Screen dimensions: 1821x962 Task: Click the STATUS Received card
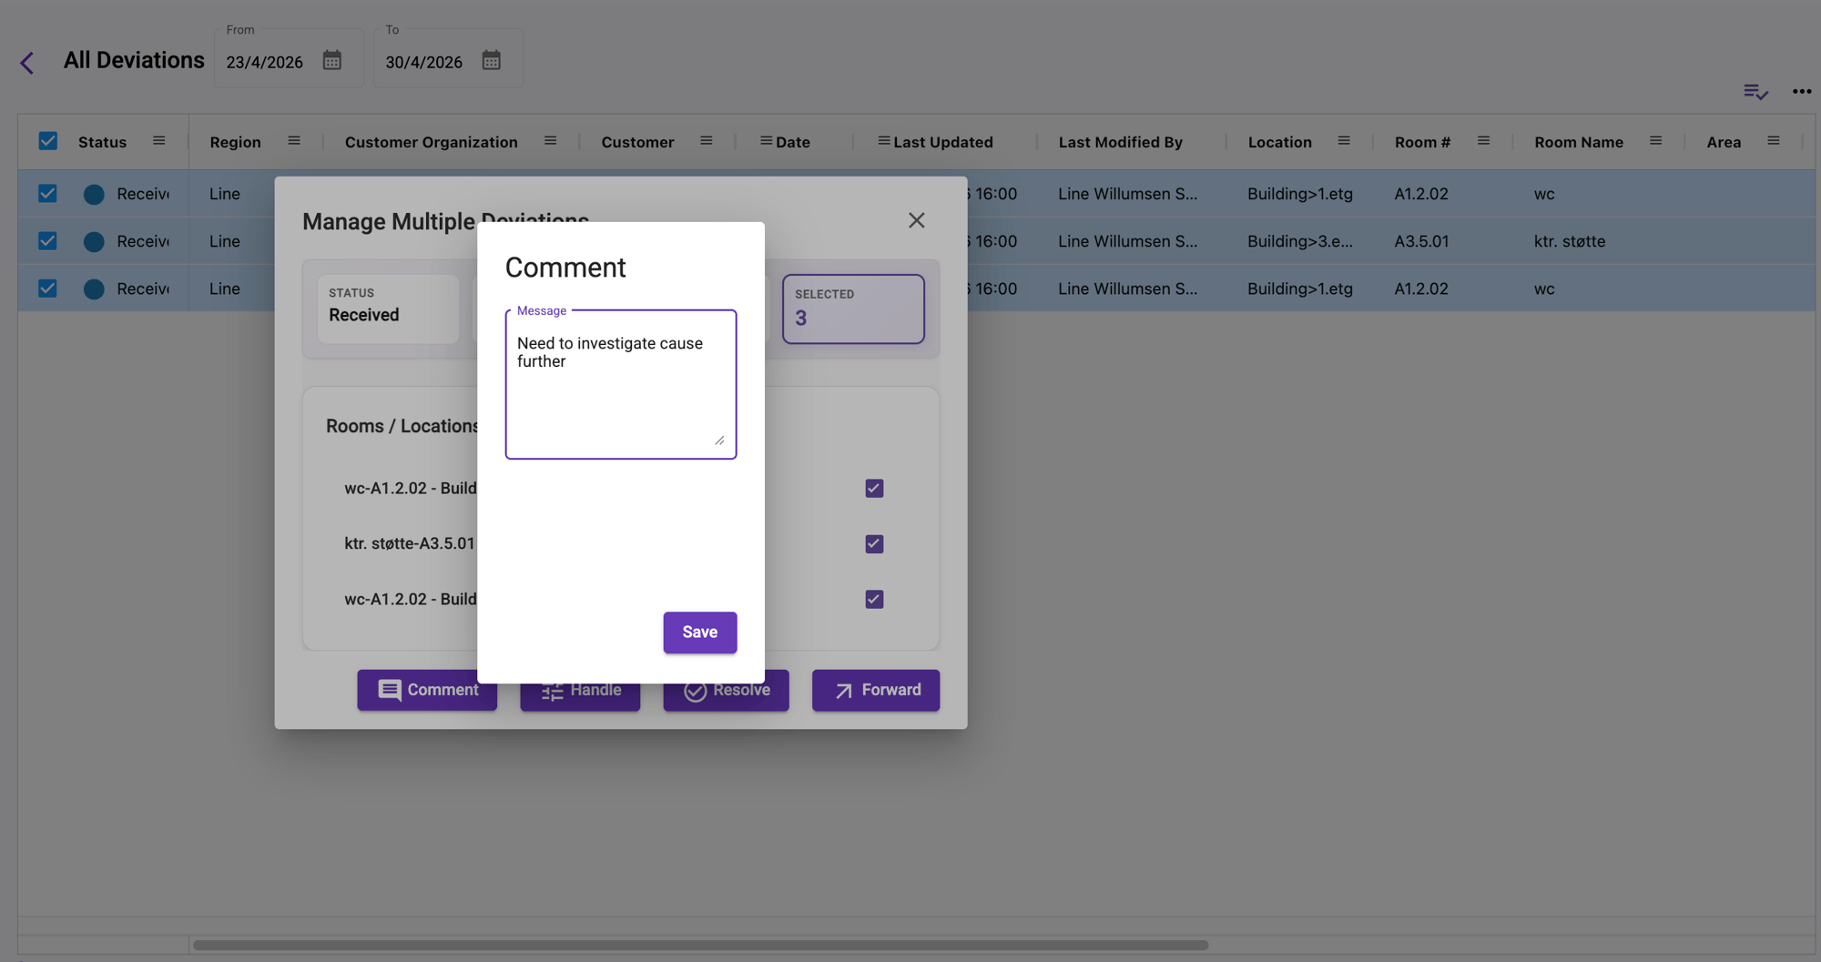point(389,309)
